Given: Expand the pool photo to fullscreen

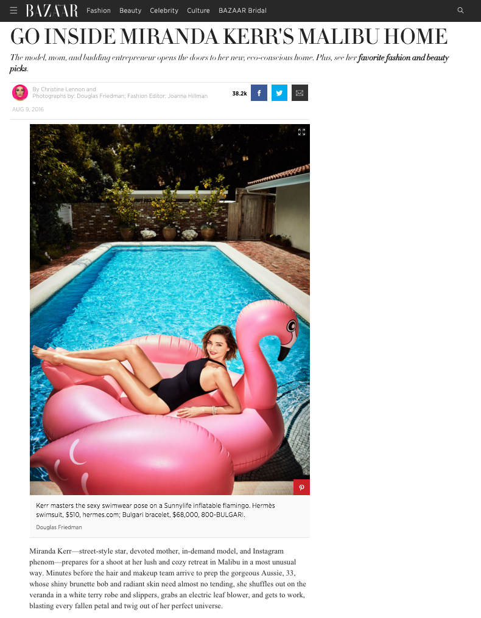Looking at the screenshot, I should [x=301, y=132].
